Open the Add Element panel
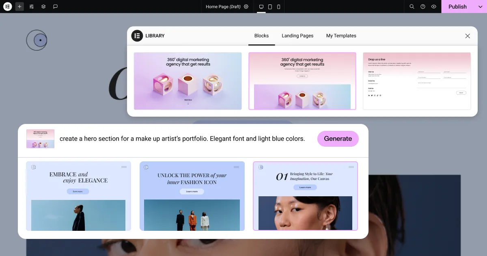 (19, 7)
